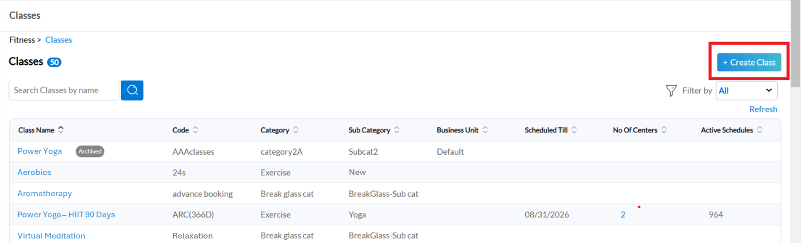The height and width of the screenshot is (246, 801).
Task: Open the Aerobics class link
Action: [34, 172]
